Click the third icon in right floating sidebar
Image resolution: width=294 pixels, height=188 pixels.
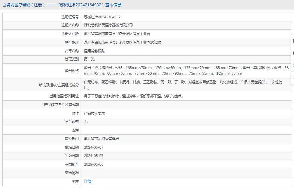[x=293, y=65]
